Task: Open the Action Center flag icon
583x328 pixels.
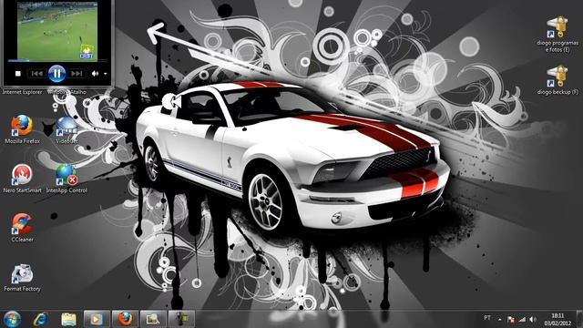Action: 511,319
